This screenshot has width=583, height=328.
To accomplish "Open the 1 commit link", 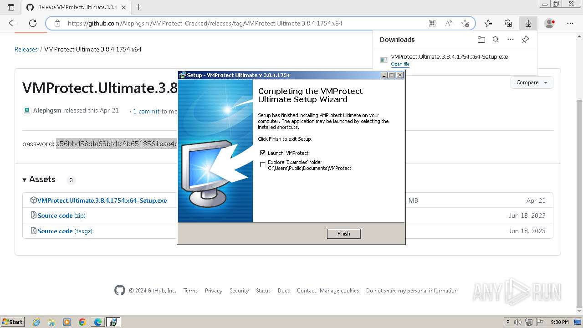I will [146, 111].
